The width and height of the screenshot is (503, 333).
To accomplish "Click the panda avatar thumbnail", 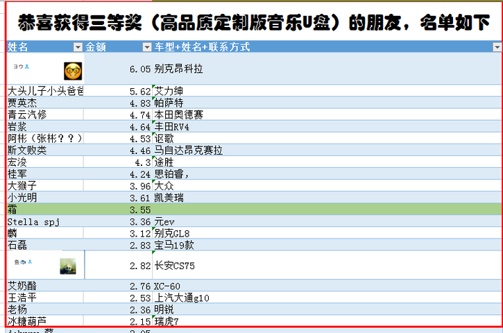I will pyautogui.click(x=68, y=266).
